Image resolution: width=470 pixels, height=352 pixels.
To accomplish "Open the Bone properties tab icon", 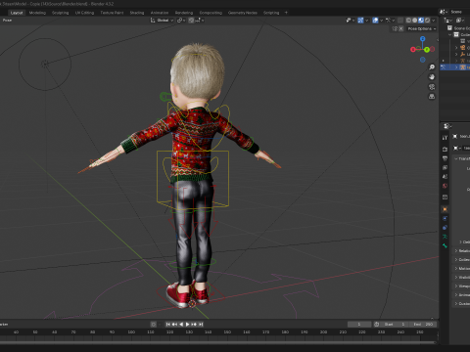I will [445, 245].
